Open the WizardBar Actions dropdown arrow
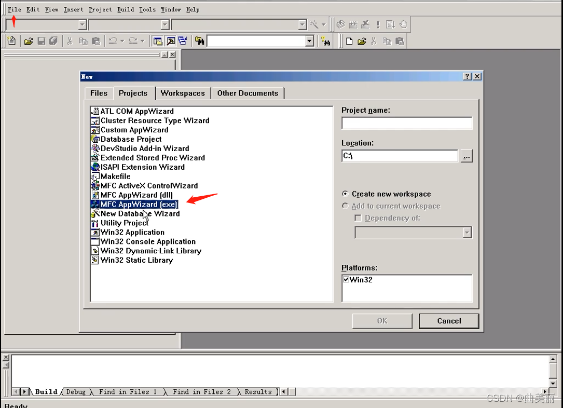Viewport: 563px width, 408px height. click(x=323, y=24)
